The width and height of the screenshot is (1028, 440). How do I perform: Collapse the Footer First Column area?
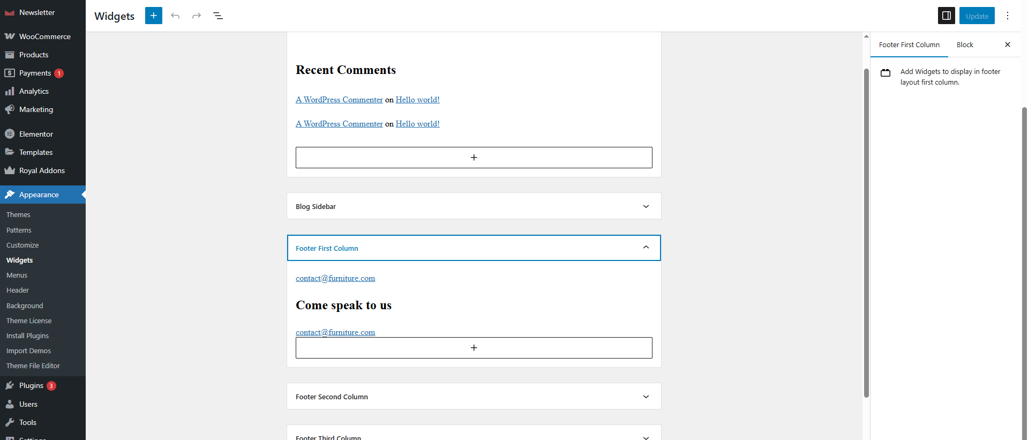[646, 248]
